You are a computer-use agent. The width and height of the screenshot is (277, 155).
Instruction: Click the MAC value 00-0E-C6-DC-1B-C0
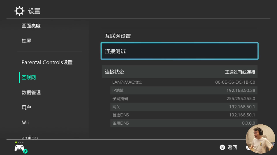pos(235,82)
